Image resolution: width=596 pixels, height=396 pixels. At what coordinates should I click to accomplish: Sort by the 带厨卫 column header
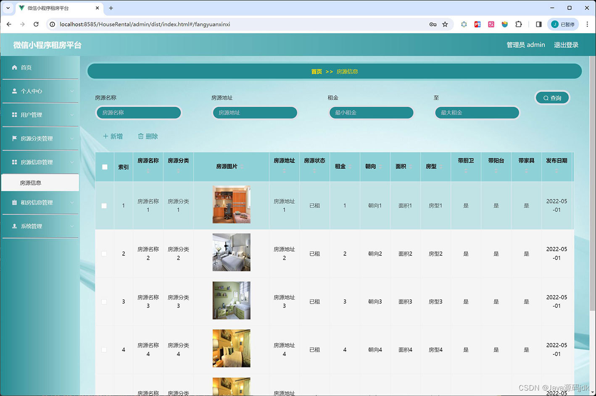coord(466,166)
